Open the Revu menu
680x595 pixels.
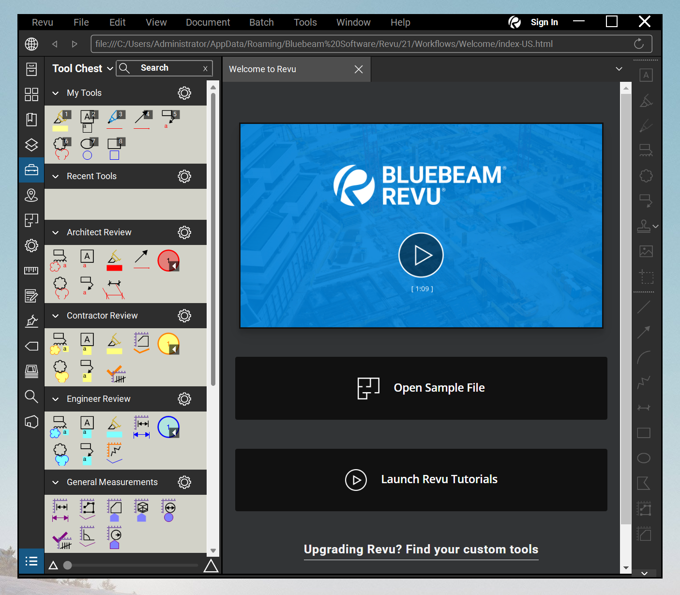[x=43, y=22]
